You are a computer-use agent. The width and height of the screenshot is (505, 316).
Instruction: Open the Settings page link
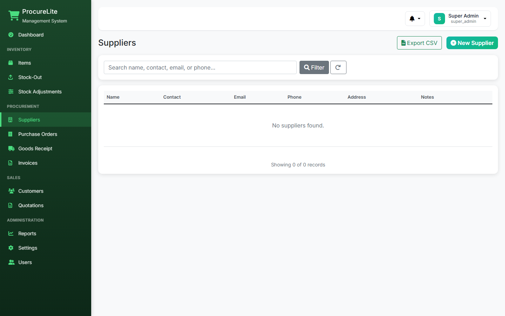(46, 248)
